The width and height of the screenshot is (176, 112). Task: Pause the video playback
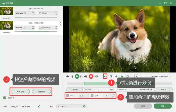[77, 76]
